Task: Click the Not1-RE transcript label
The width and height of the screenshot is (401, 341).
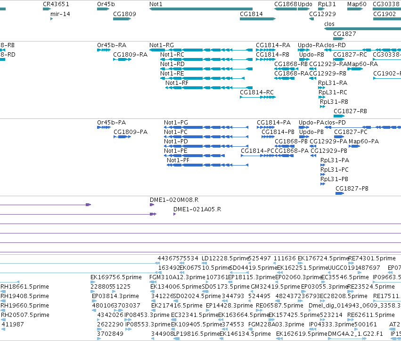Action: 172,74
